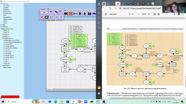Open the browser history sidebar icon
Viewport: 186px width, 104px height.
pos(99,8)
